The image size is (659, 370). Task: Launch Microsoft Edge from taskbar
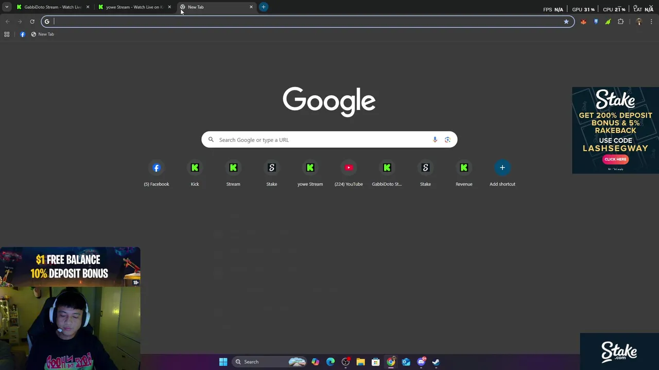pos(331,362)
